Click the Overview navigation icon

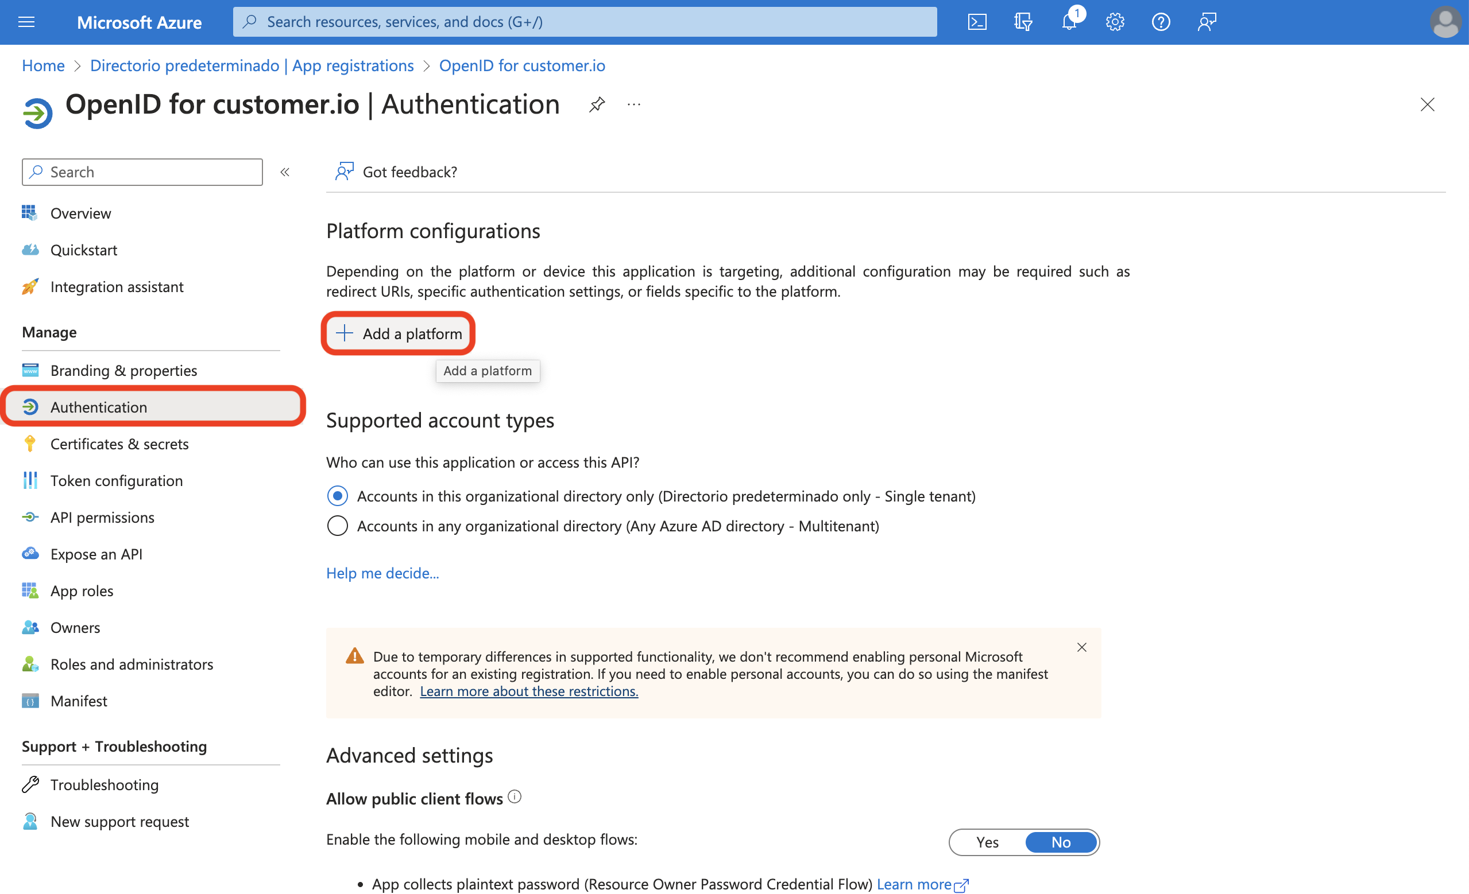[x=28, y=213]
